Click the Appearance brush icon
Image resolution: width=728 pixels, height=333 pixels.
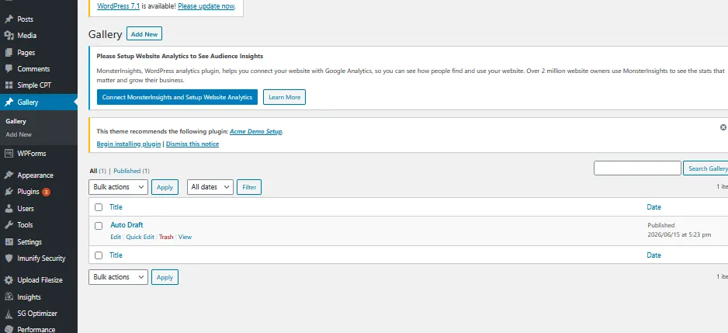(9, 175)
